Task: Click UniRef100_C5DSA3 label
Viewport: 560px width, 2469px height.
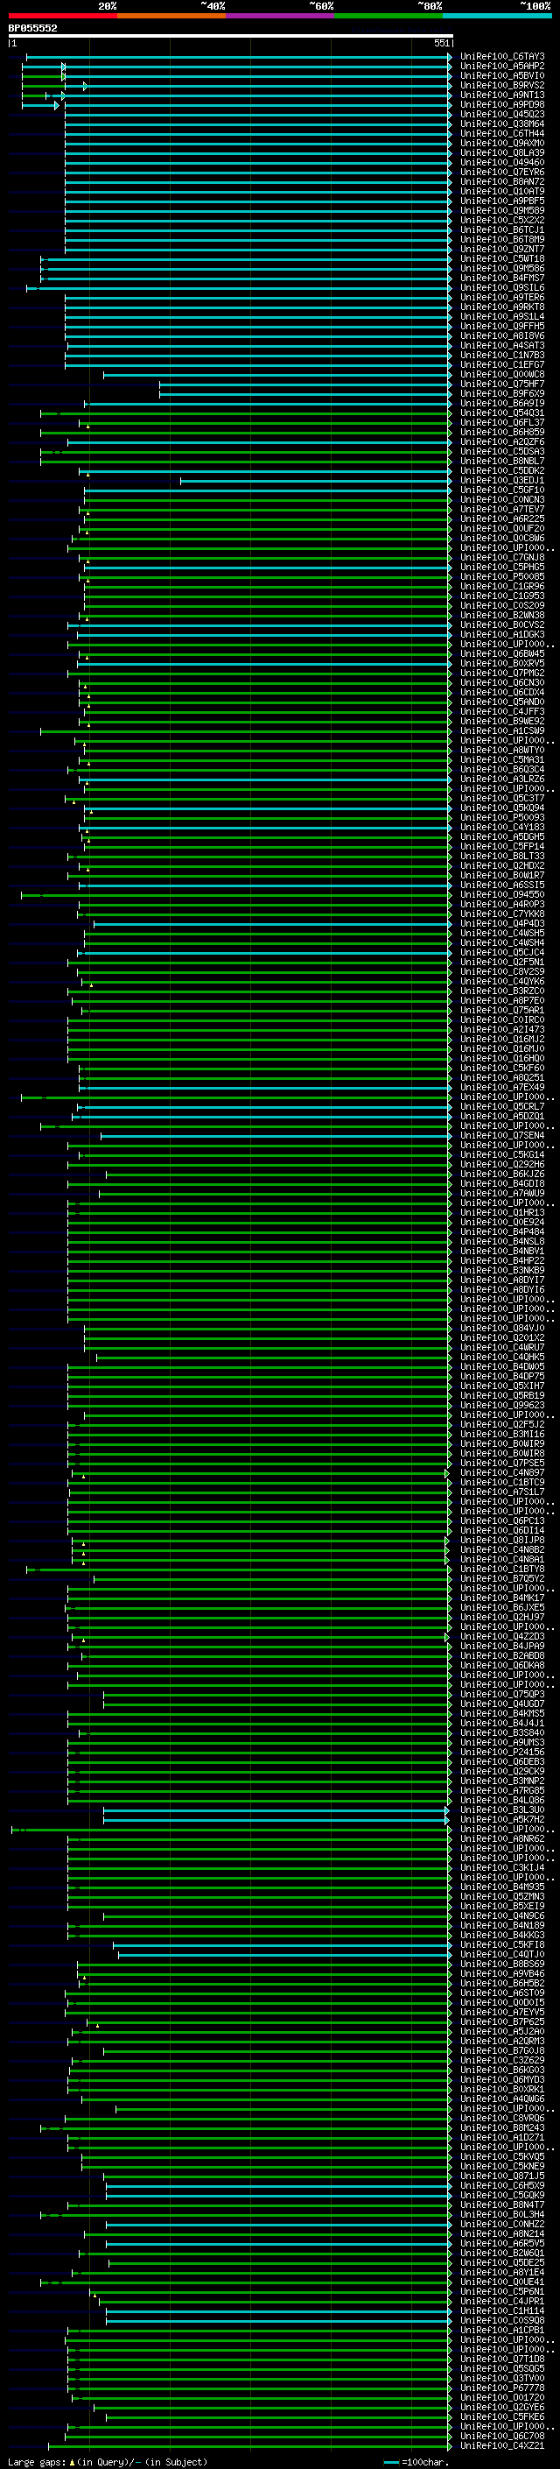Action: click(502, 451)
